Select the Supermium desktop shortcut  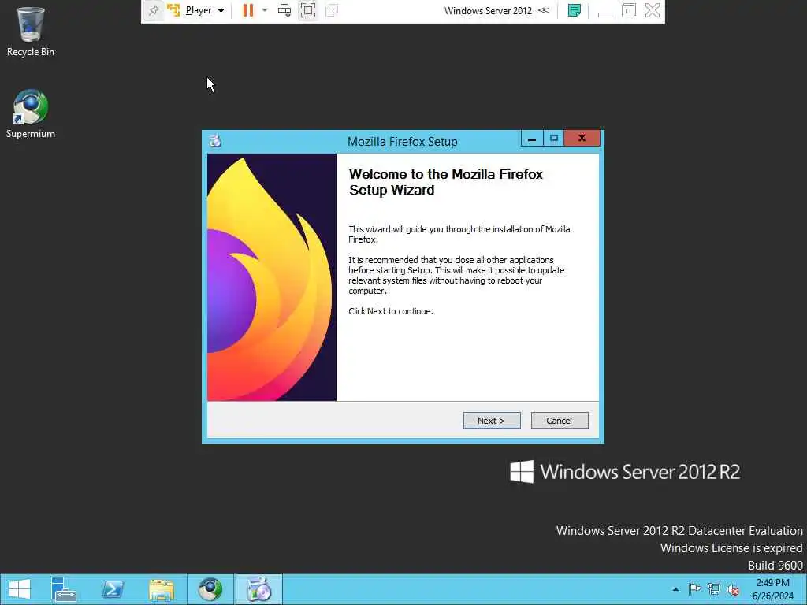[31, 113]
